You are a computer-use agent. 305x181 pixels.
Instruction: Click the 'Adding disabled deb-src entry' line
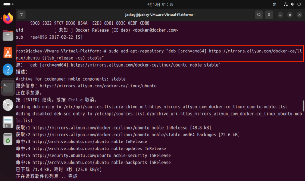pyautogui.click(x=159, y=117)
